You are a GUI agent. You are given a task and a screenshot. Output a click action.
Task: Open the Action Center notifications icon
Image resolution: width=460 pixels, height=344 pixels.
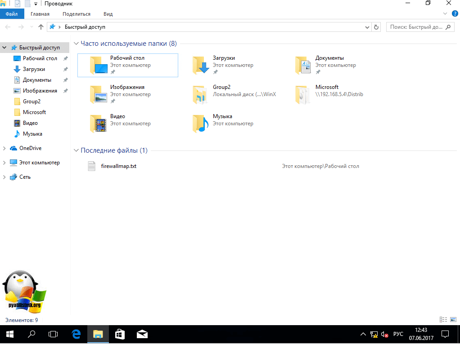click(x=445, y=334)
